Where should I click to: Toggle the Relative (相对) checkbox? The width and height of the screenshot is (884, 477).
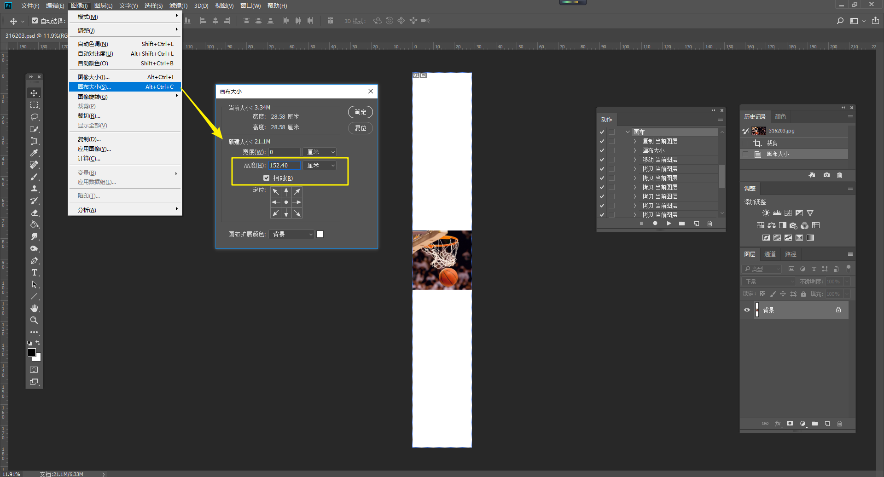(266, 178)
